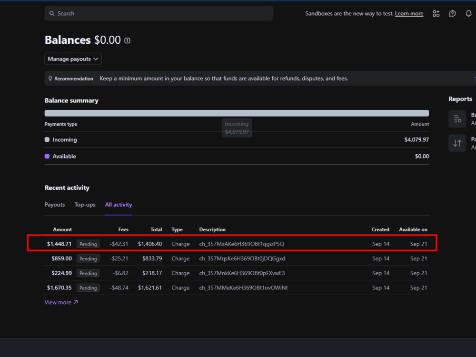Switch to the Payouts tab
The width and height of the screenshot is (476, 357).
(55, 205)
